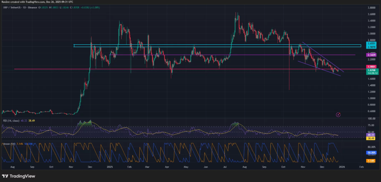This screenshot has height=182, width=381.
Task: Select the cyan resistance zone rectangle
Action: 185,46
